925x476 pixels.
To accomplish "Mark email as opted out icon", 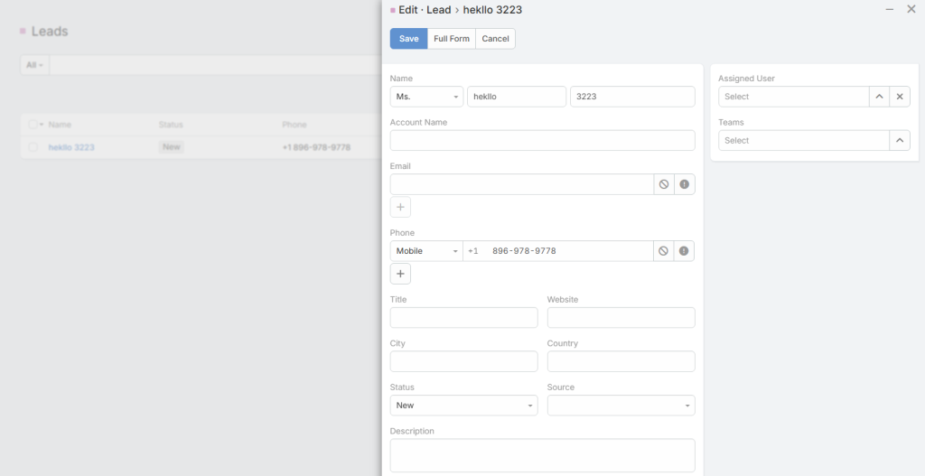I will [664, 184].
